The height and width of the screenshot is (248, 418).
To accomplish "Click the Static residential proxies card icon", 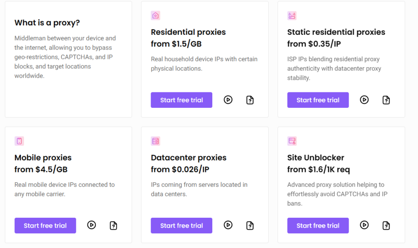I will [x=291, y=15].
